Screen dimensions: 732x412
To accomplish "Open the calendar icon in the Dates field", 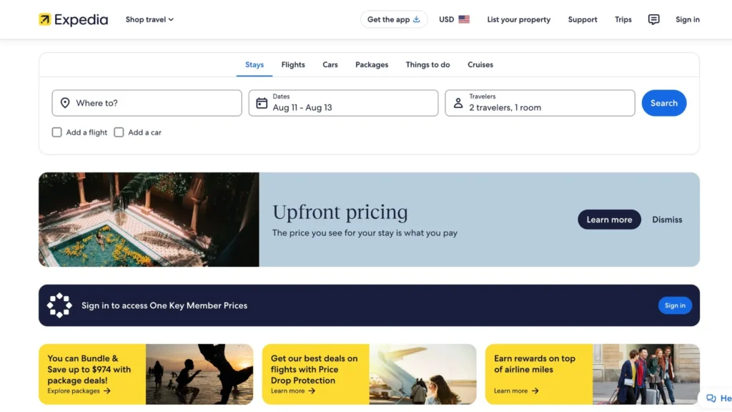I will (x=262, y=102).
